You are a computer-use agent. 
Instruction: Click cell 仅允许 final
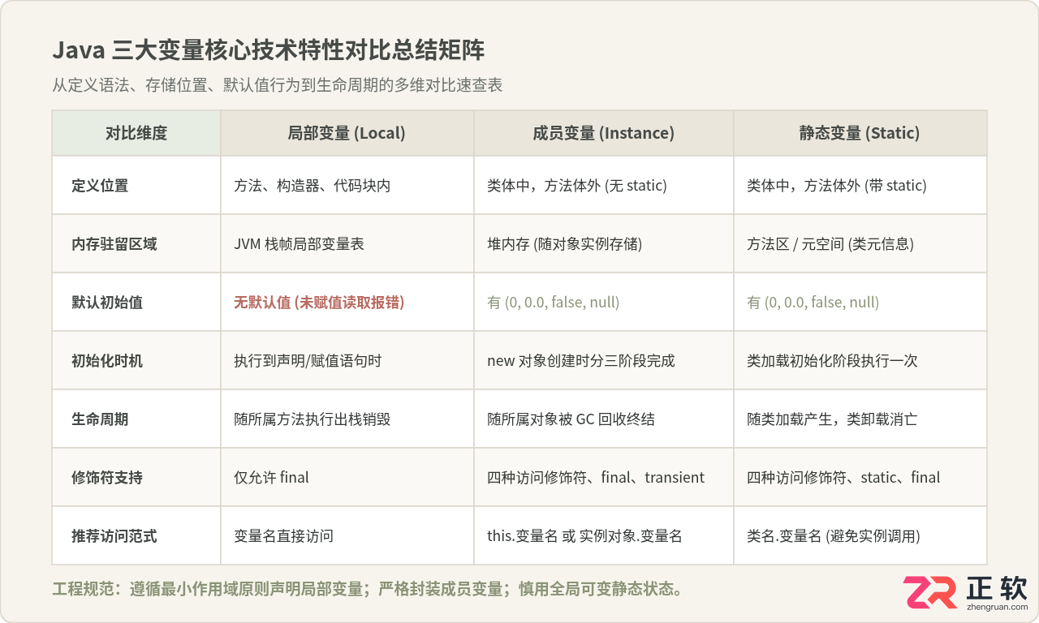click(x=347, y=478)
